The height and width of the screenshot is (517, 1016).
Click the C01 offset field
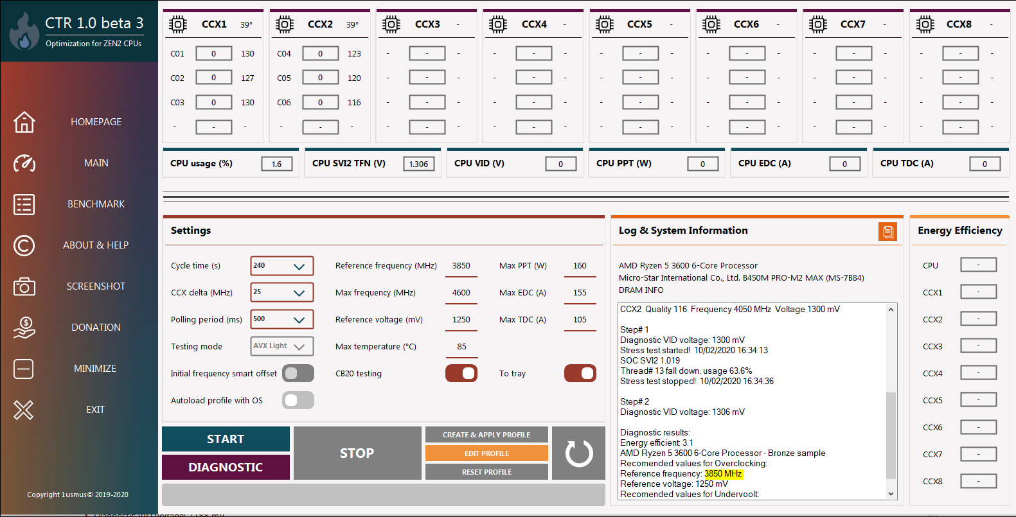coord(214,53)
